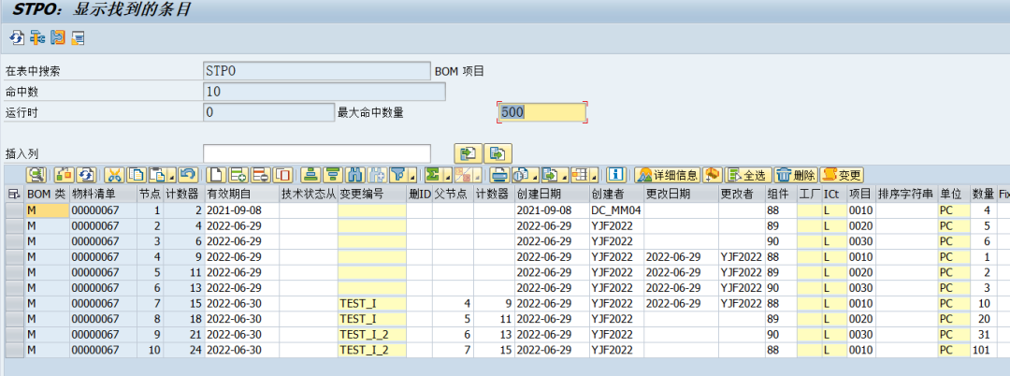Click left import button beside 插入列 field
1010x376 pixels.
pyautogui.click(x=469, y=153)
